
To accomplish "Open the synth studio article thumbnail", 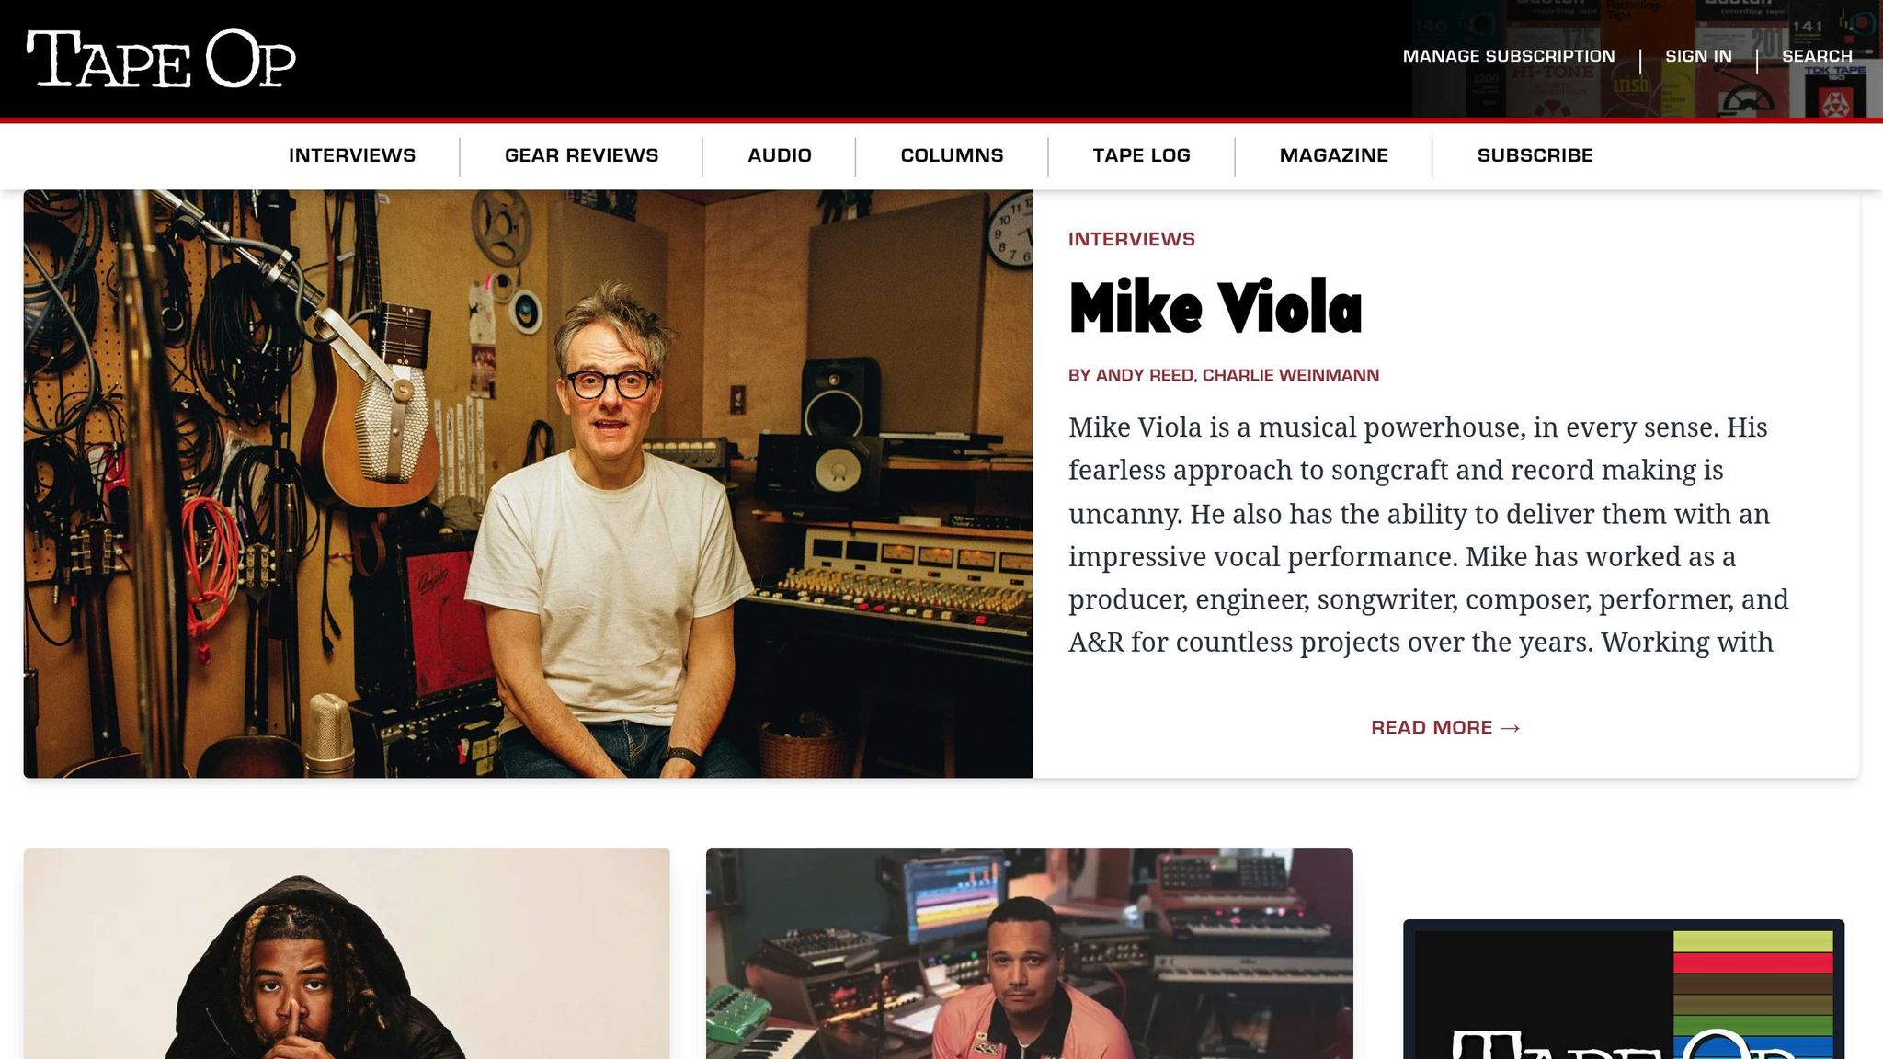I will 1029,953.
